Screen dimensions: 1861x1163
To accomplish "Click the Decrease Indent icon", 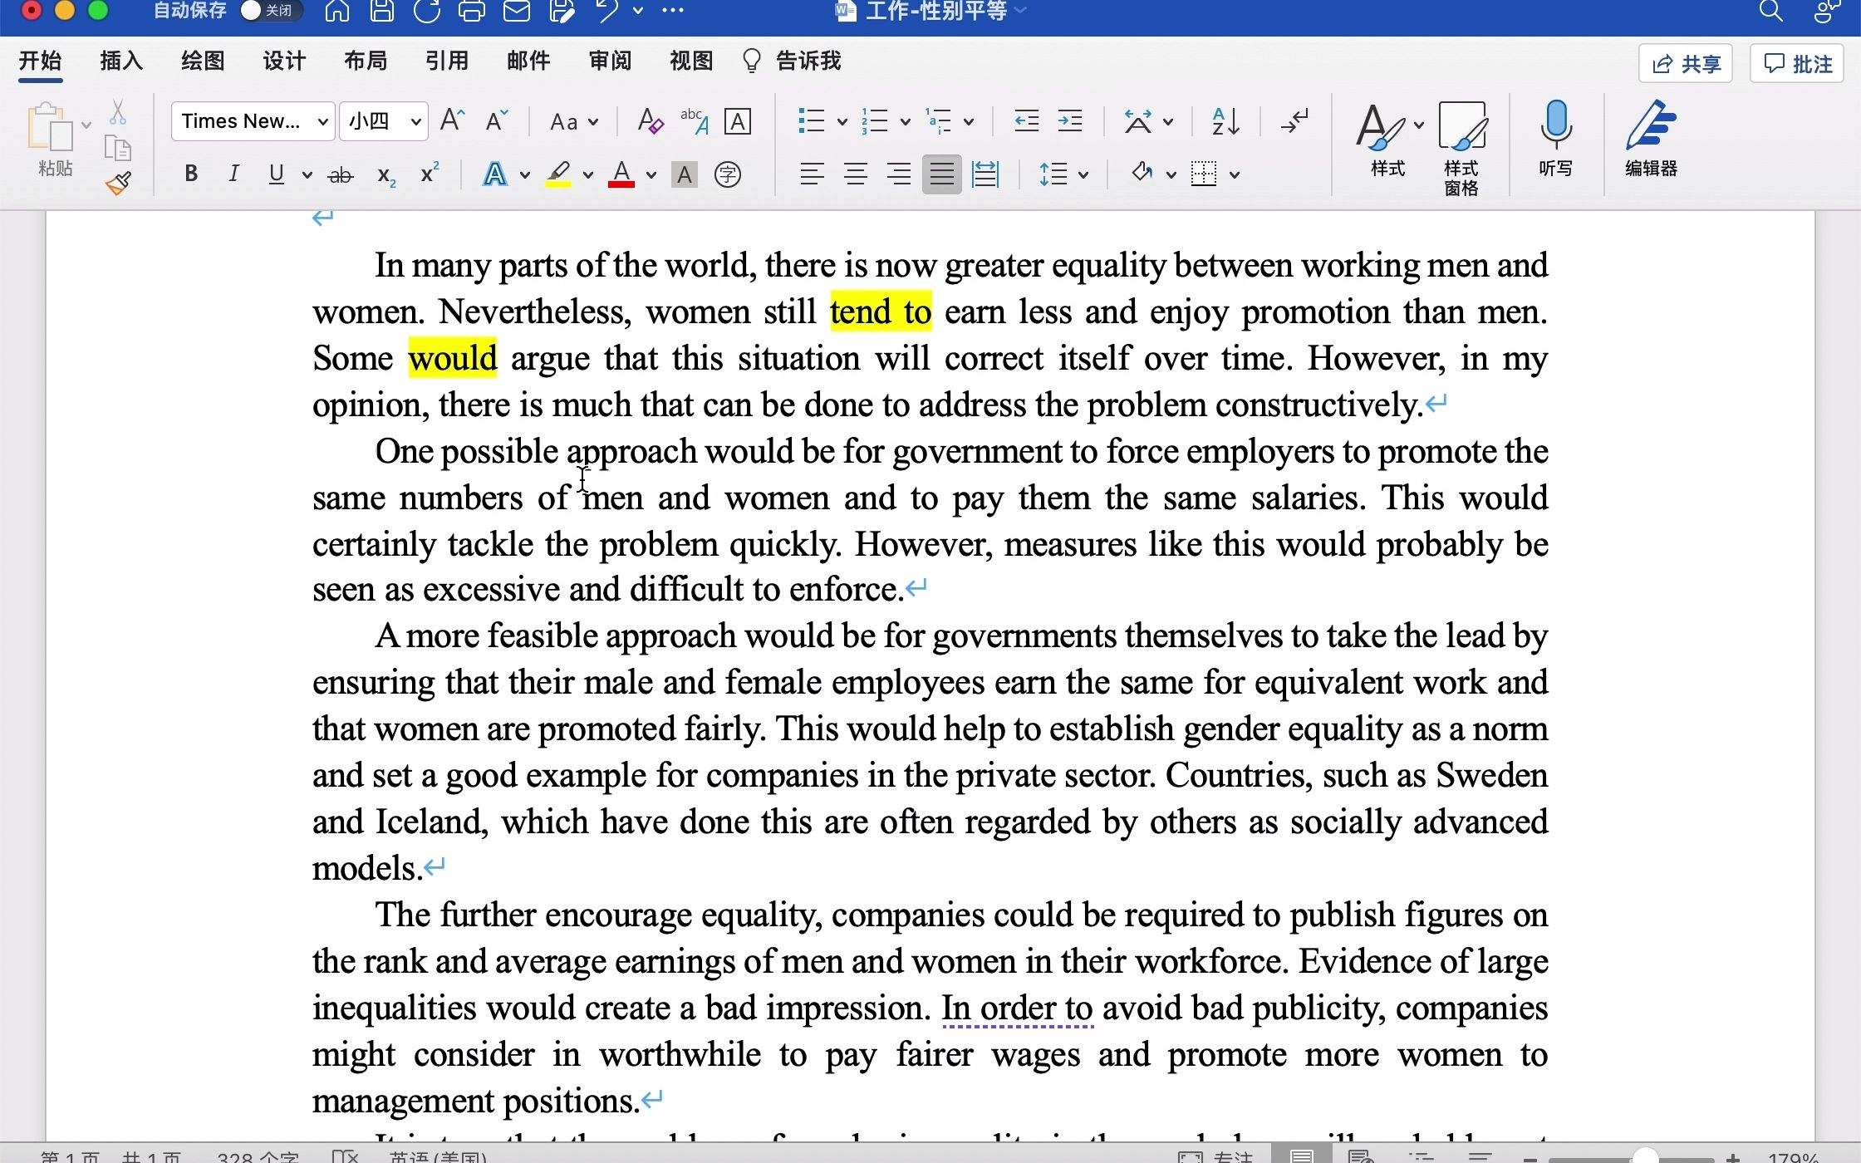I will click(x=1027, y=121).
